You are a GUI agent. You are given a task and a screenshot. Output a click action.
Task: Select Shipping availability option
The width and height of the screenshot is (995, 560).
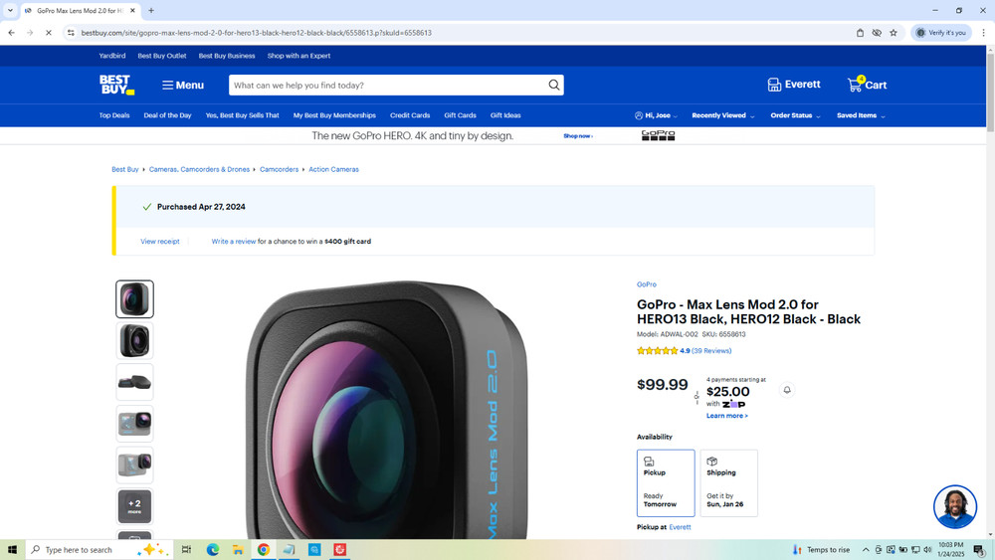click(x=728, y=483)
